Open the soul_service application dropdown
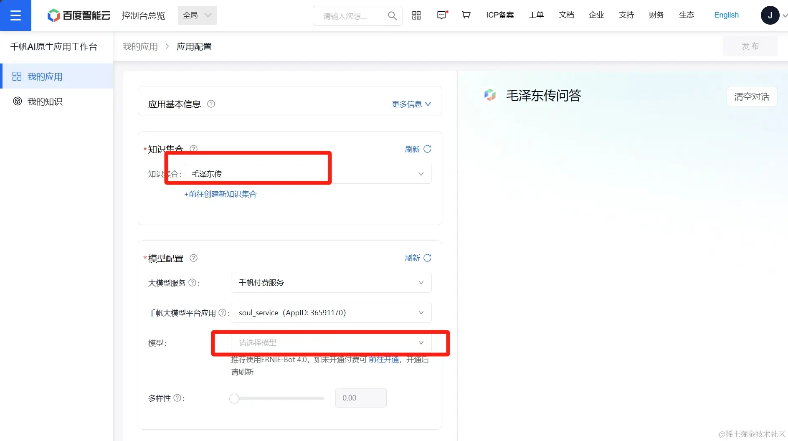The image size is (788, 441). (331, 313)
